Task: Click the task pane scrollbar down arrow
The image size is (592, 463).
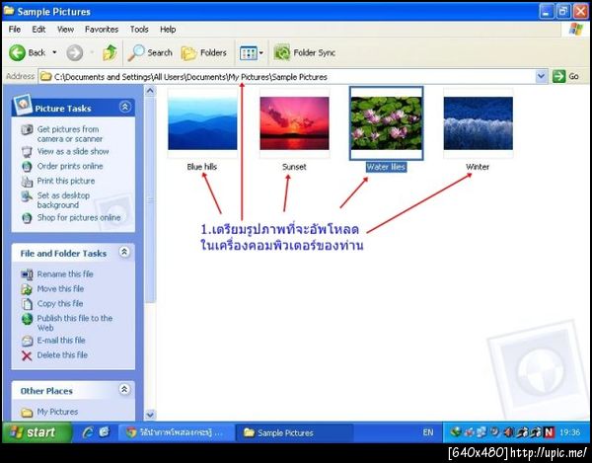Action: (x=150, y=415)
